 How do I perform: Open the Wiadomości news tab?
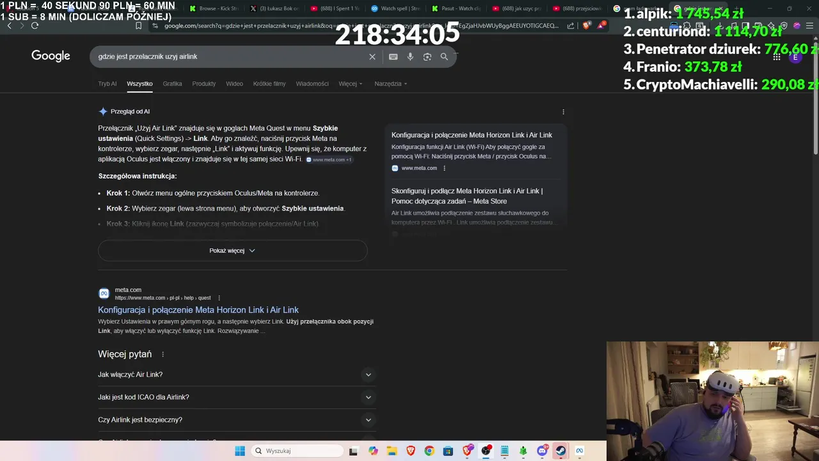coord(312,84)
